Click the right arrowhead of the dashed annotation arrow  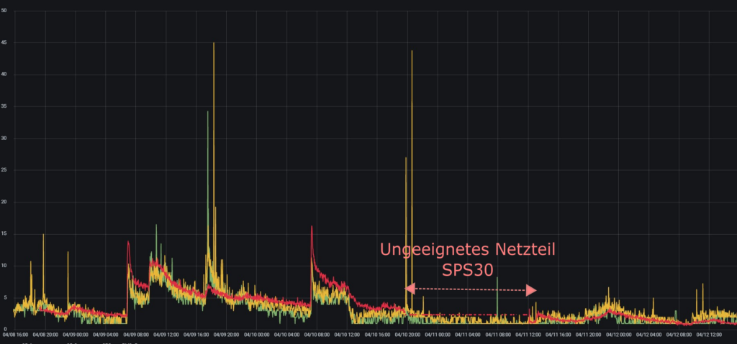pos(531,290)
